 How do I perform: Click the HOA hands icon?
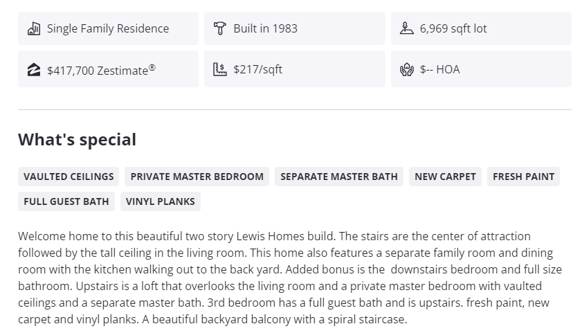(407, 69)
